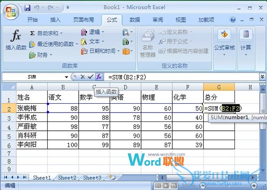
Task: Select column G header
Action: [219, 87]
